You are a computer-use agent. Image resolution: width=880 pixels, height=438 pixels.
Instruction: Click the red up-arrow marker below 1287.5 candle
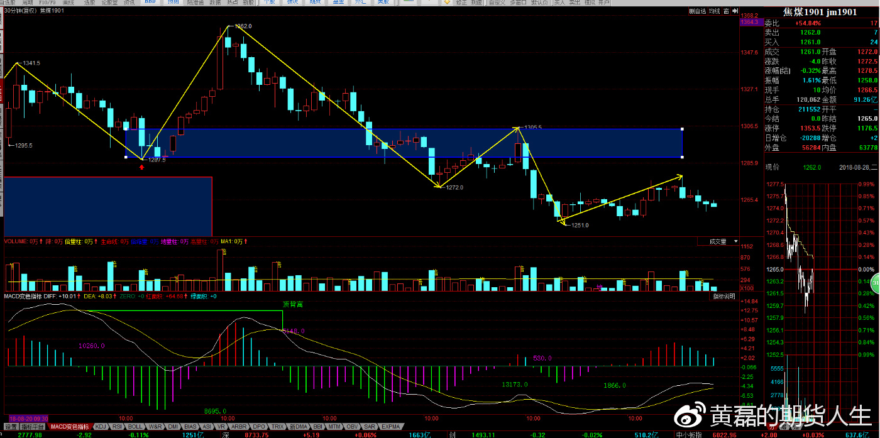(141, 167)
